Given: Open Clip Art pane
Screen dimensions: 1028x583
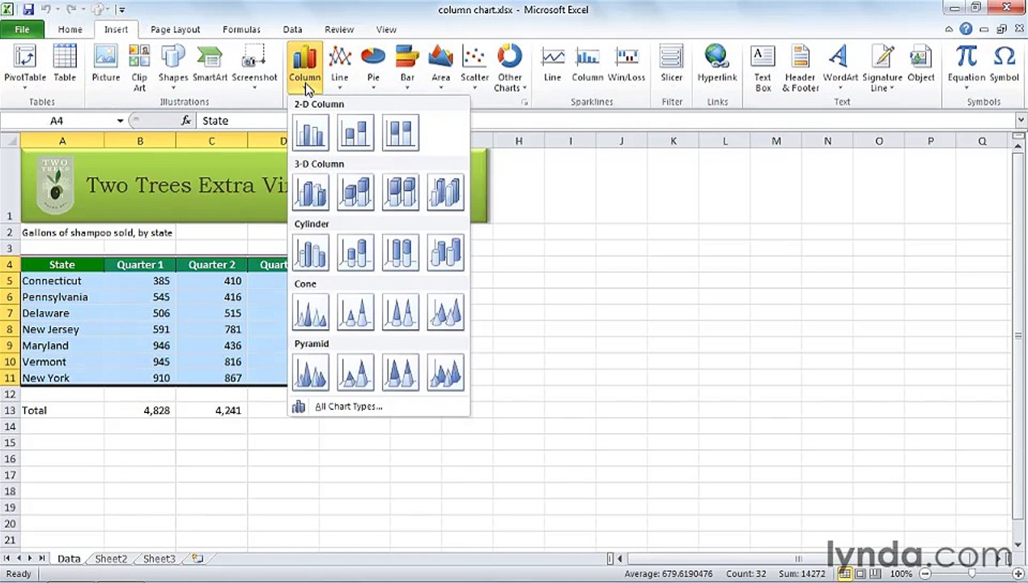Looking at the screenshot, I should (x=139, y=67).
